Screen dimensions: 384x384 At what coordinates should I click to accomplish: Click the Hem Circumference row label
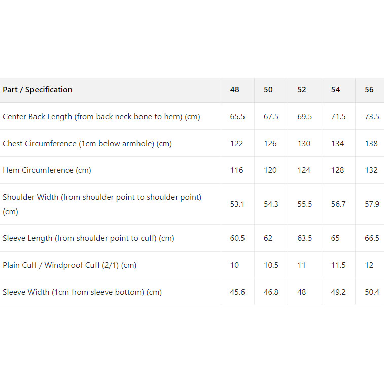point(47,170)
